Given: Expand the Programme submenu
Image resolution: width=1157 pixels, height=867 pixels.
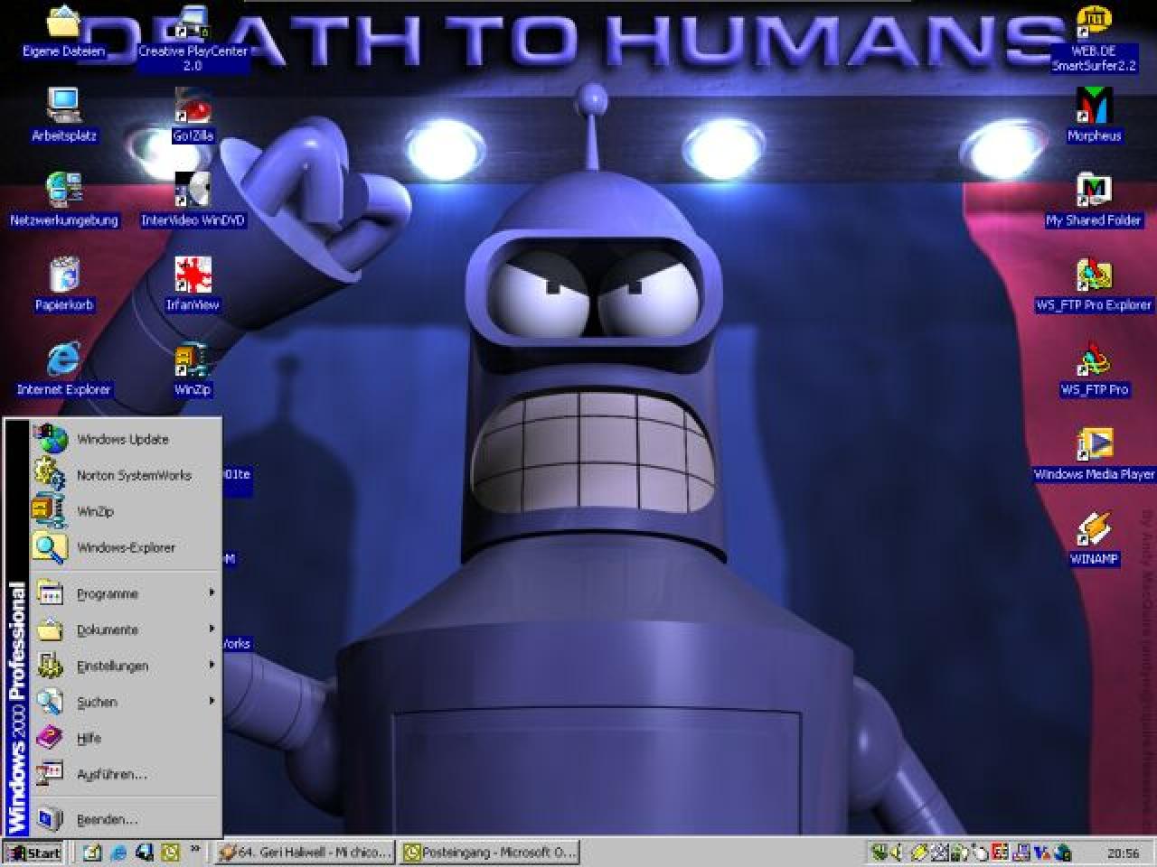Looking at the screenshot, I should point(126,593).
